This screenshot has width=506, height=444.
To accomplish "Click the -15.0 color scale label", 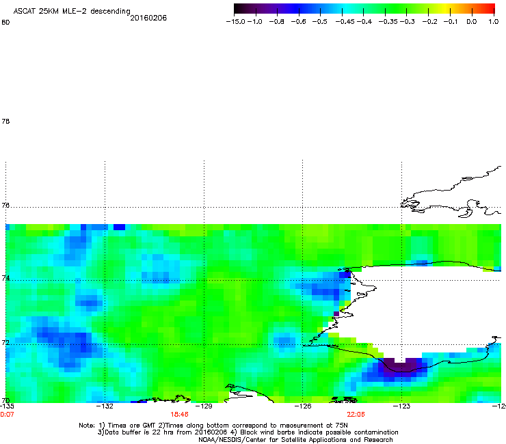I will tap(236, 22).
